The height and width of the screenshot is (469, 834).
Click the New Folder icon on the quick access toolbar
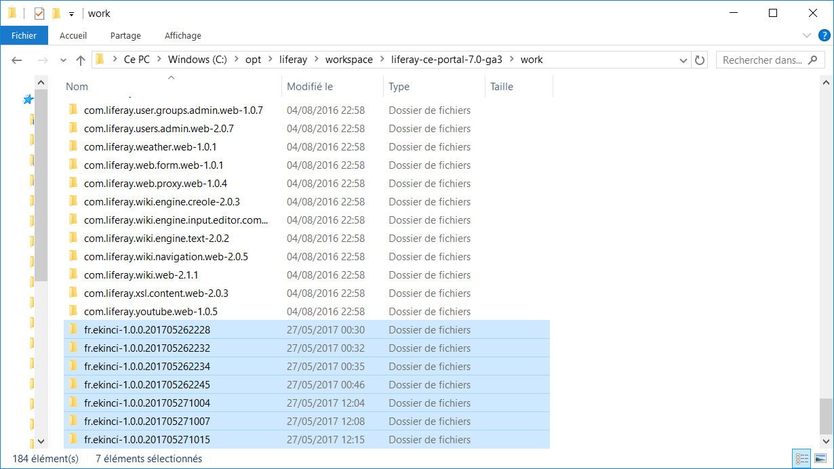[x=56, y=13]
